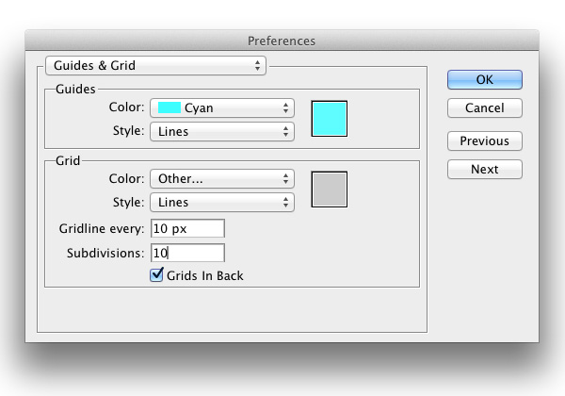Click stepper arrows on Guides Color popup

coord(285,107)
